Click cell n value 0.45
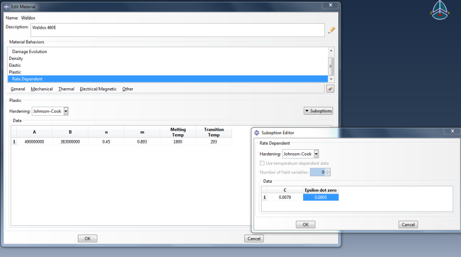 point(106,142)
